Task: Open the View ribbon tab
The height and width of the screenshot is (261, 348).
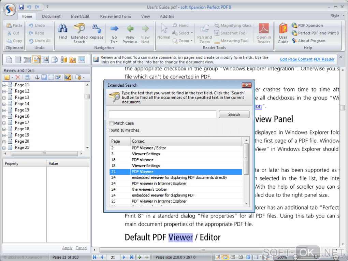Action: pyautogui.click(x=146, y=16)
